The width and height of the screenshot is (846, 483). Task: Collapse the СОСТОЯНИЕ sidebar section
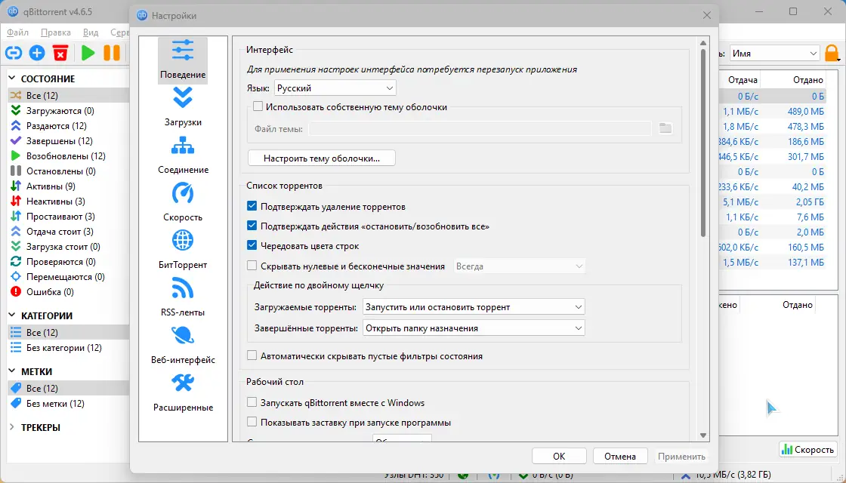(12, 78)
